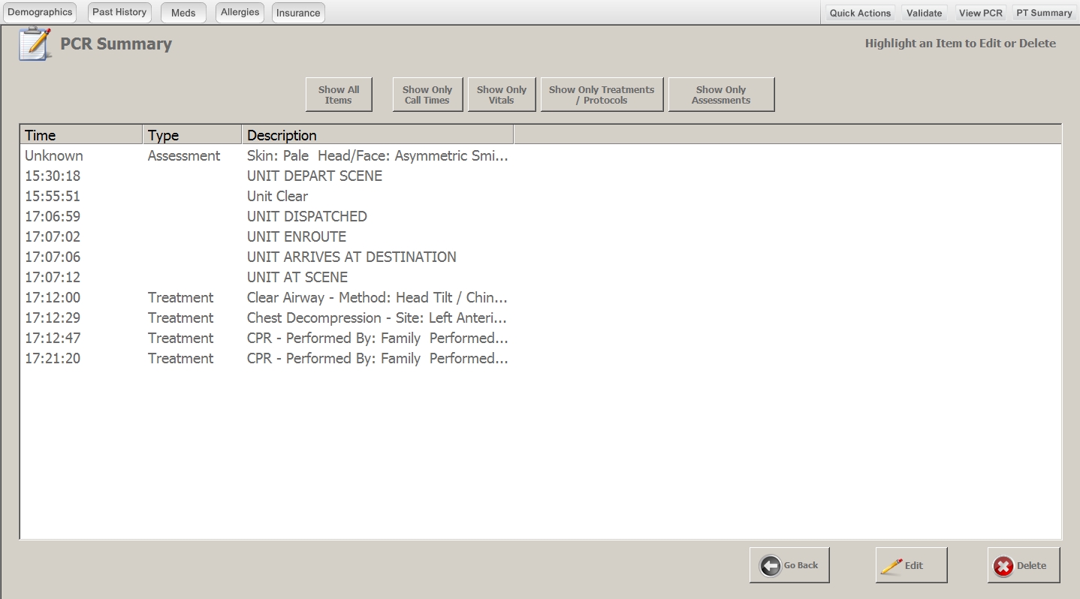Open the Meds tab
Viewport: 1080px width, 599px height.
[183, 13]
